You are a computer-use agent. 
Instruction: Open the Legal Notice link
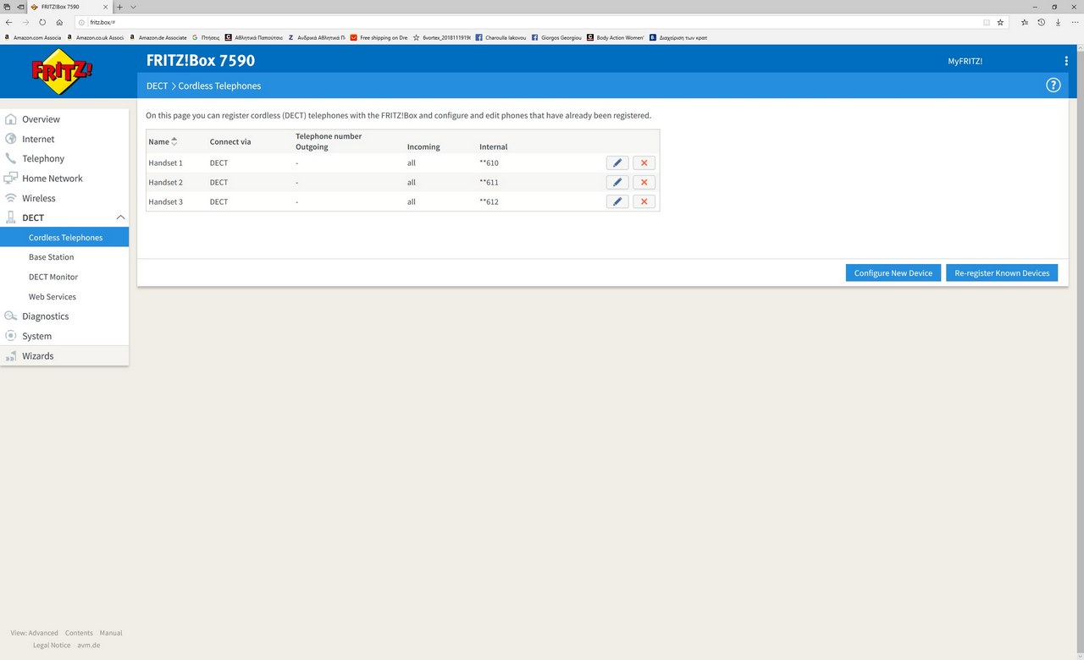pyautogui.click(x=52, y=645)
